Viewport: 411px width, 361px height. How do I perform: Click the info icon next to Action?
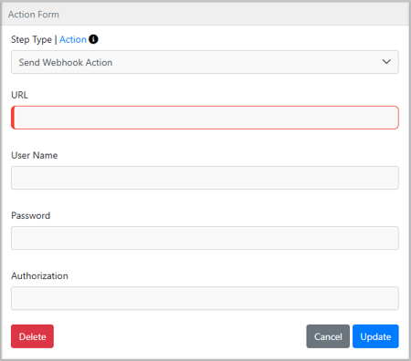tap(93, 39)
